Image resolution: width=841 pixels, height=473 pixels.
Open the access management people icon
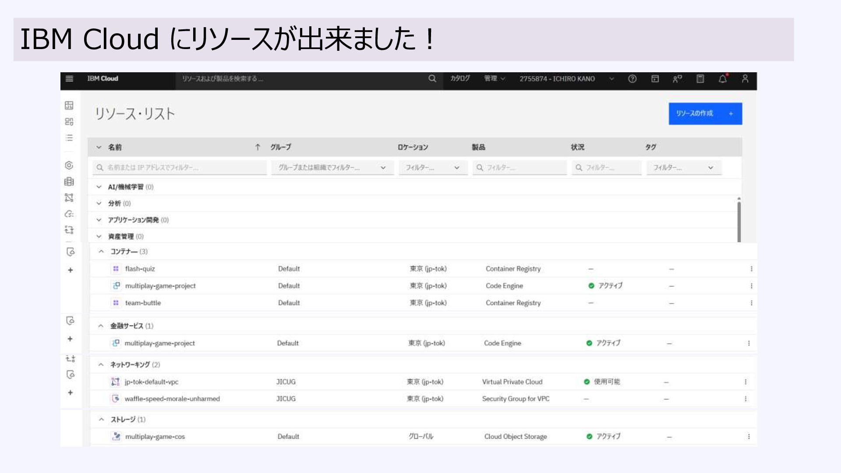[x=677, y=79]
